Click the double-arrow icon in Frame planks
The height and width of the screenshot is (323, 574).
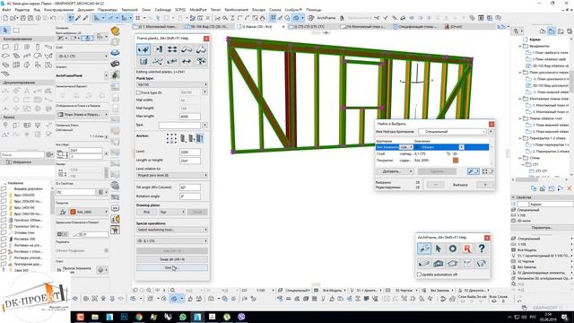coord(187,61)
